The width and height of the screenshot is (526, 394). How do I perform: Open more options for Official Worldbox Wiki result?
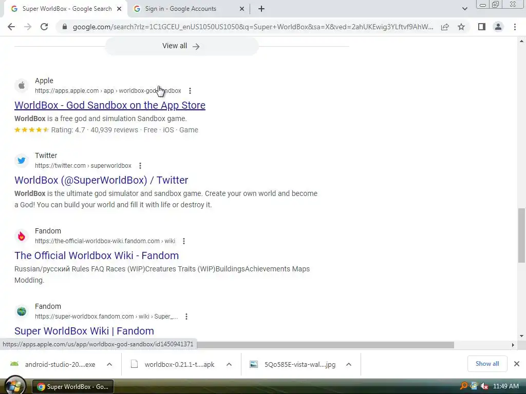tap(183, 241)
